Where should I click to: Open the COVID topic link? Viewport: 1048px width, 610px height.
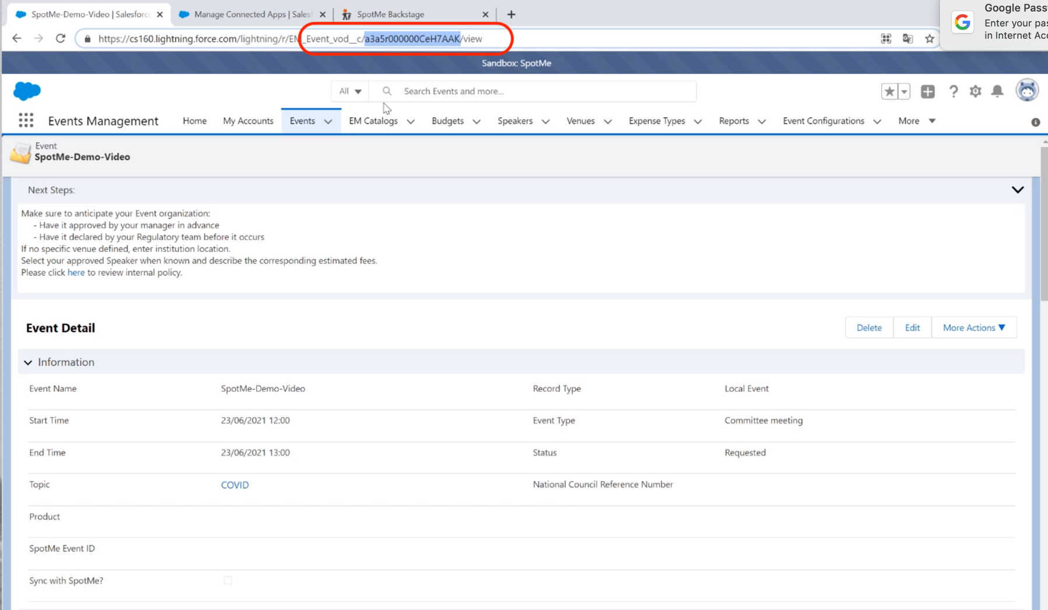[x=235, y=485]
